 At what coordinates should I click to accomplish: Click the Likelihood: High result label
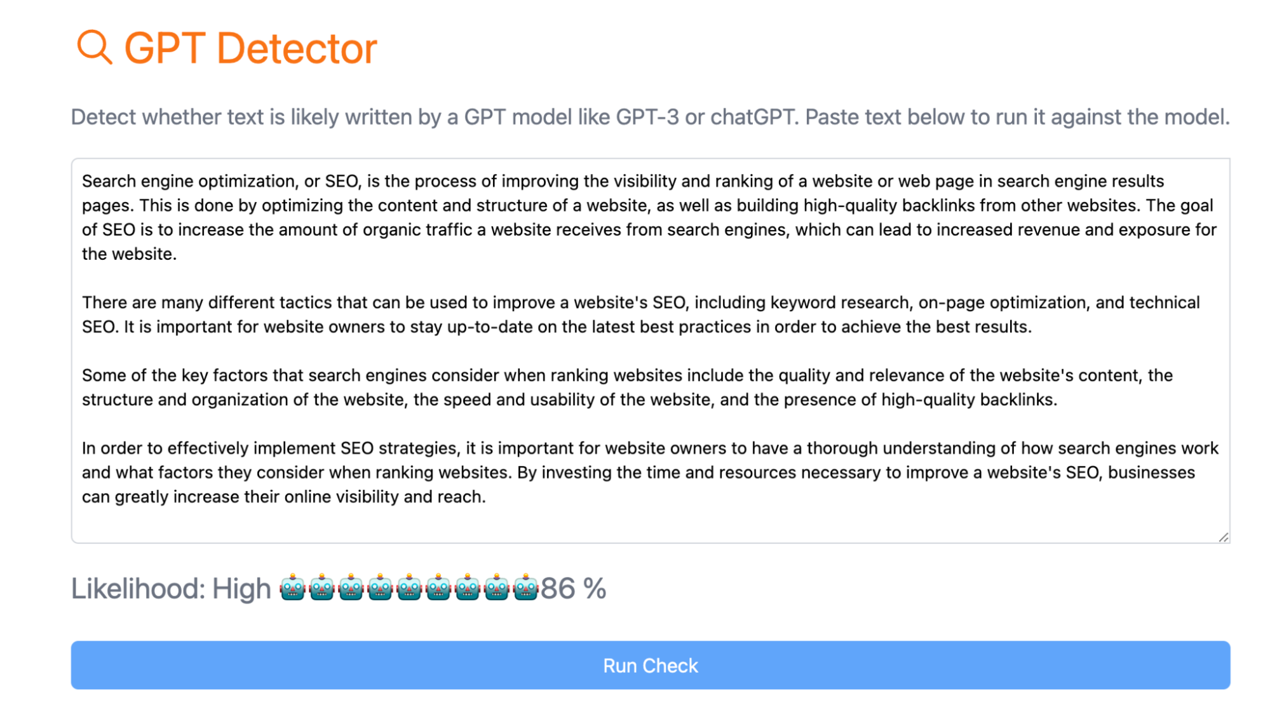(x=171, y=588)
